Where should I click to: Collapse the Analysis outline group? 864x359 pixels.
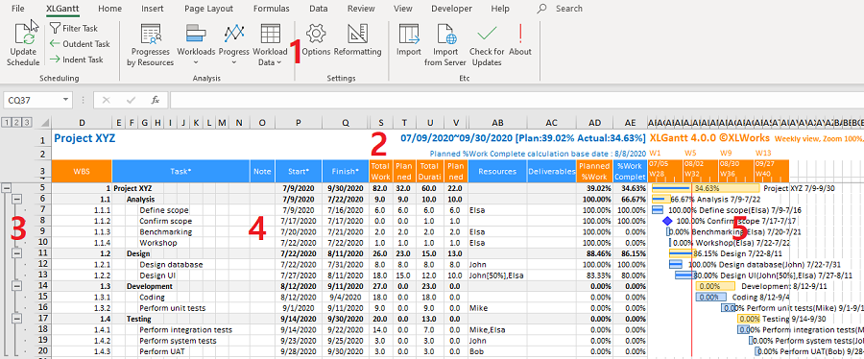point(17,199)
